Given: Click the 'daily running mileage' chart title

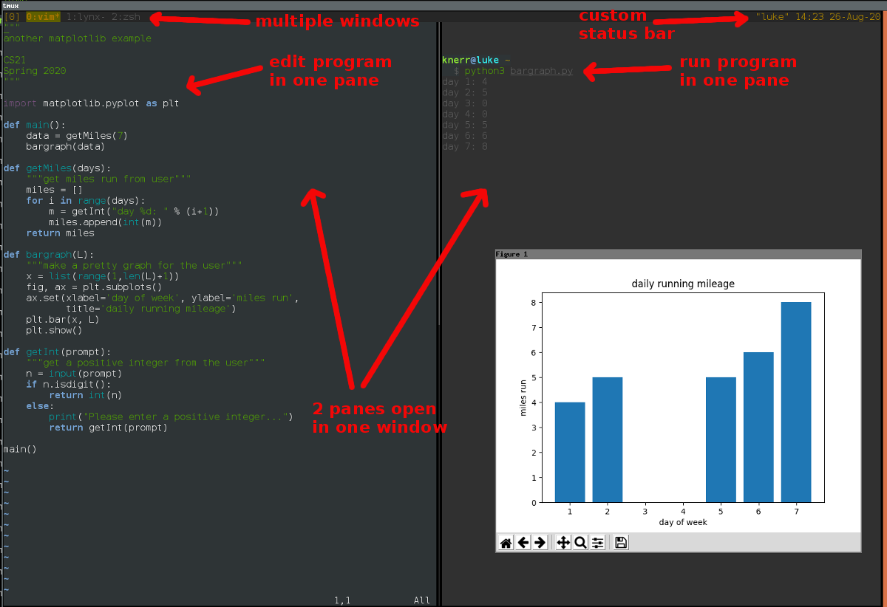Looking at the screenshot, I should pos(683,284).
